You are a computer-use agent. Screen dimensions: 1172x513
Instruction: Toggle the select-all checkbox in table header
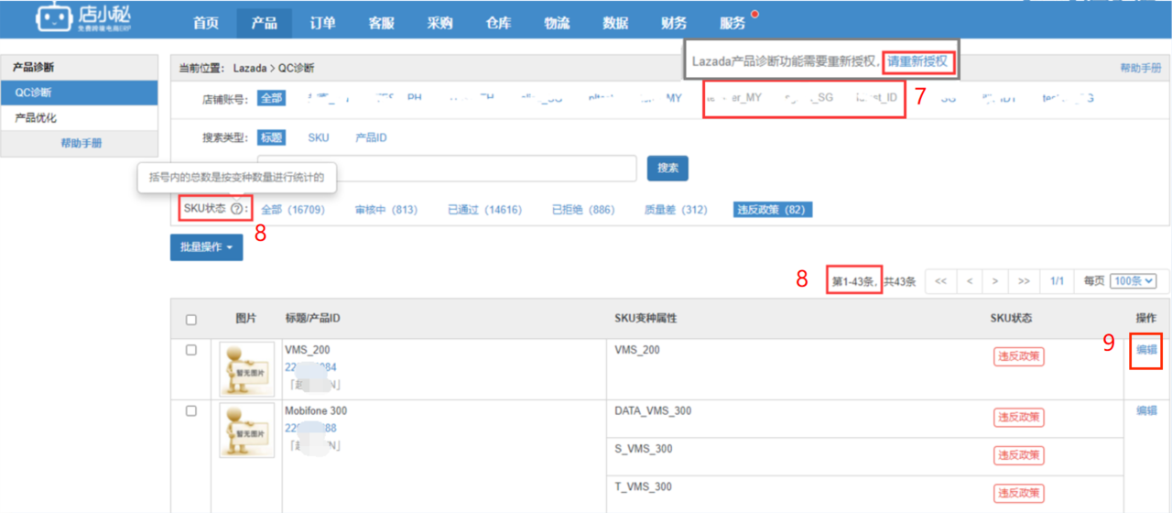click(x=191, y=320)
